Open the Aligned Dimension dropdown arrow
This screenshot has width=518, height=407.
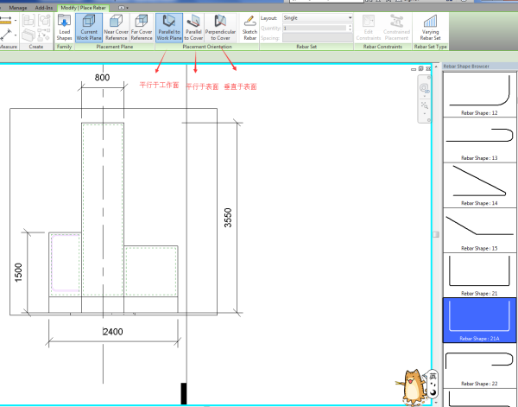pyautogui.click(x=16, y=35)
